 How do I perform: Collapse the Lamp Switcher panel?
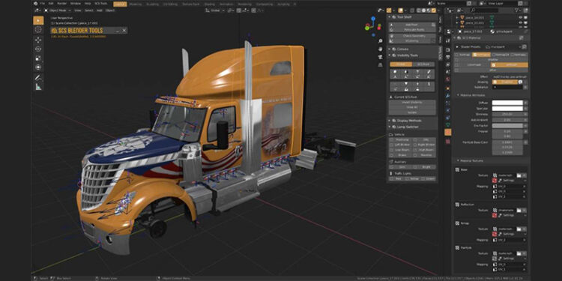click(389, 127)
